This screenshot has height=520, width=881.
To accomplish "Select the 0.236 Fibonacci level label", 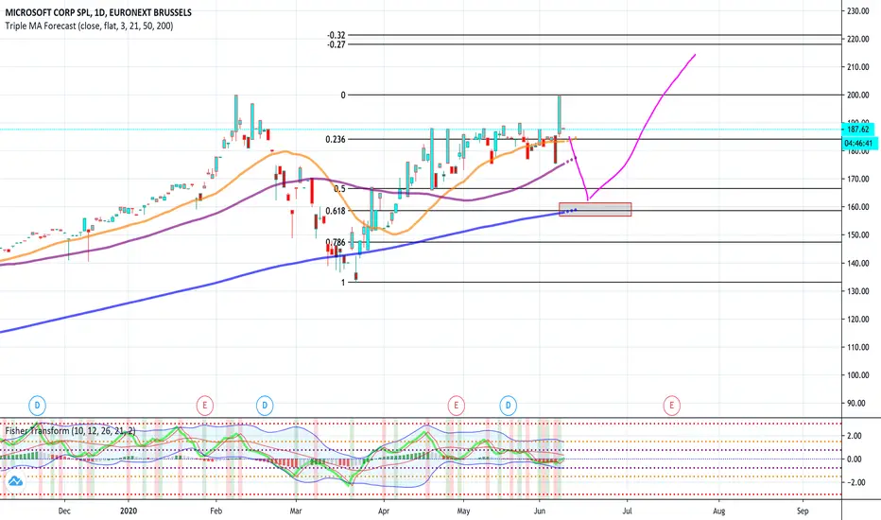I will point(336,139).
